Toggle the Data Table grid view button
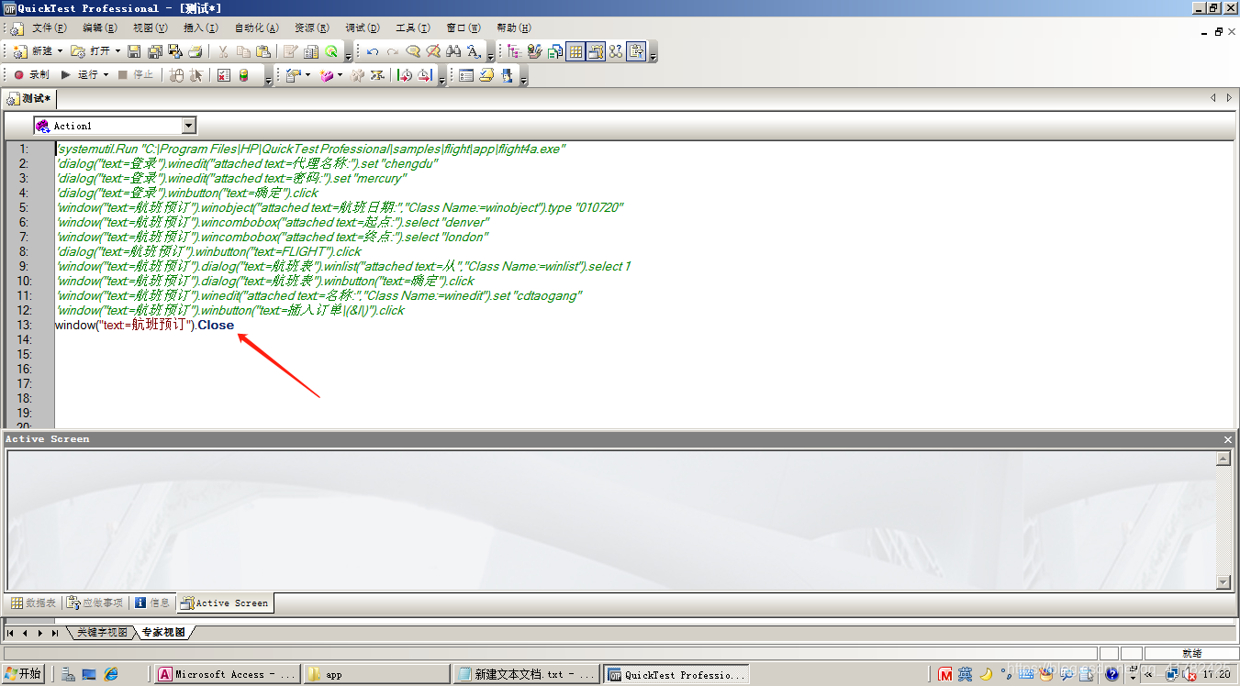 575,51
